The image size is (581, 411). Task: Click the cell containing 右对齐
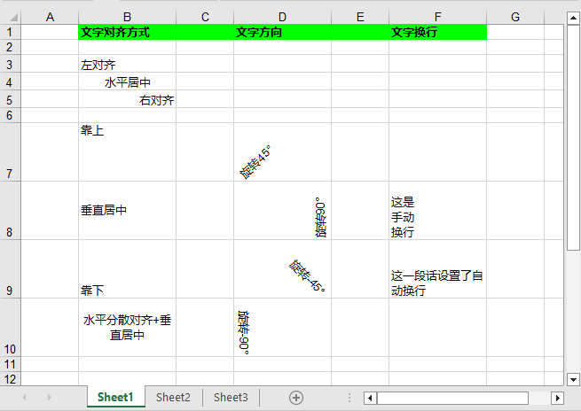(127, 99)
